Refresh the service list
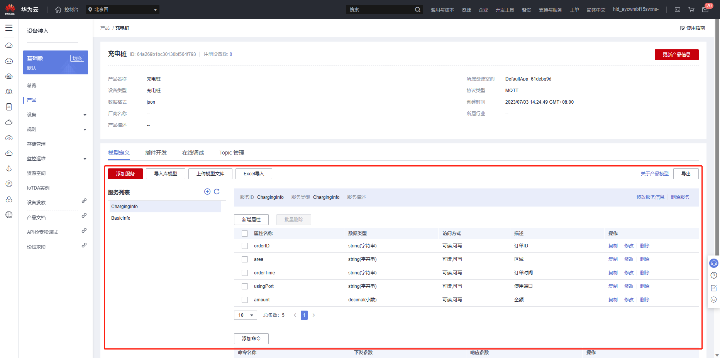This screenshot has height=358, width=720. pos(217,192)
